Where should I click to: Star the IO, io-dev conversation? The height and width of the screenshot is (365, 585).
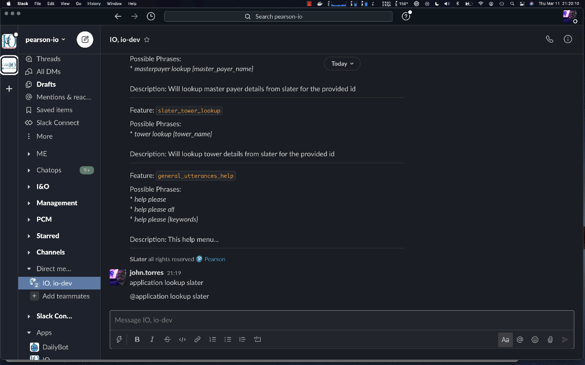click(147, 40)
